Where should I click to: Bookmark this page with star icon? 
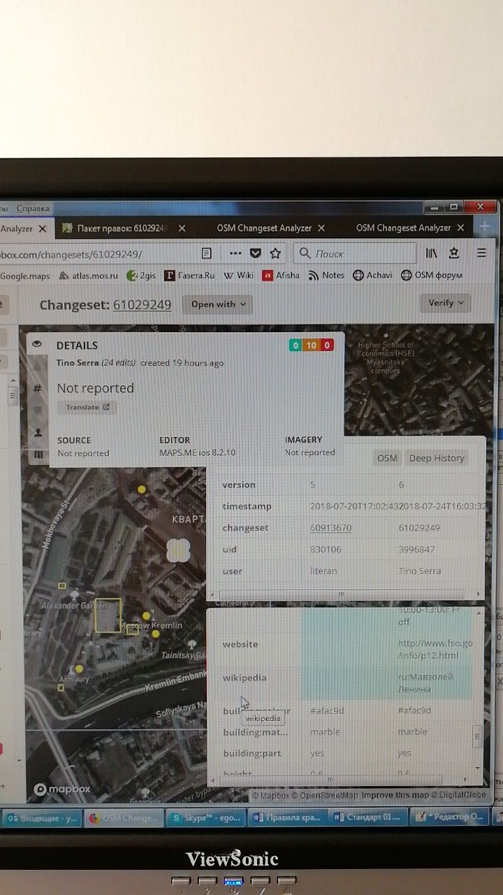pos(275,253)
